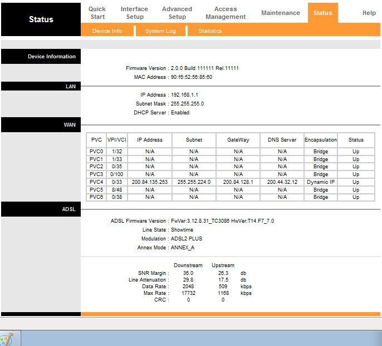The width and height of the screenshot is (382, 346).
Task: Click Annex Mode ANNEX_A value
Action: tap(183, 248)
